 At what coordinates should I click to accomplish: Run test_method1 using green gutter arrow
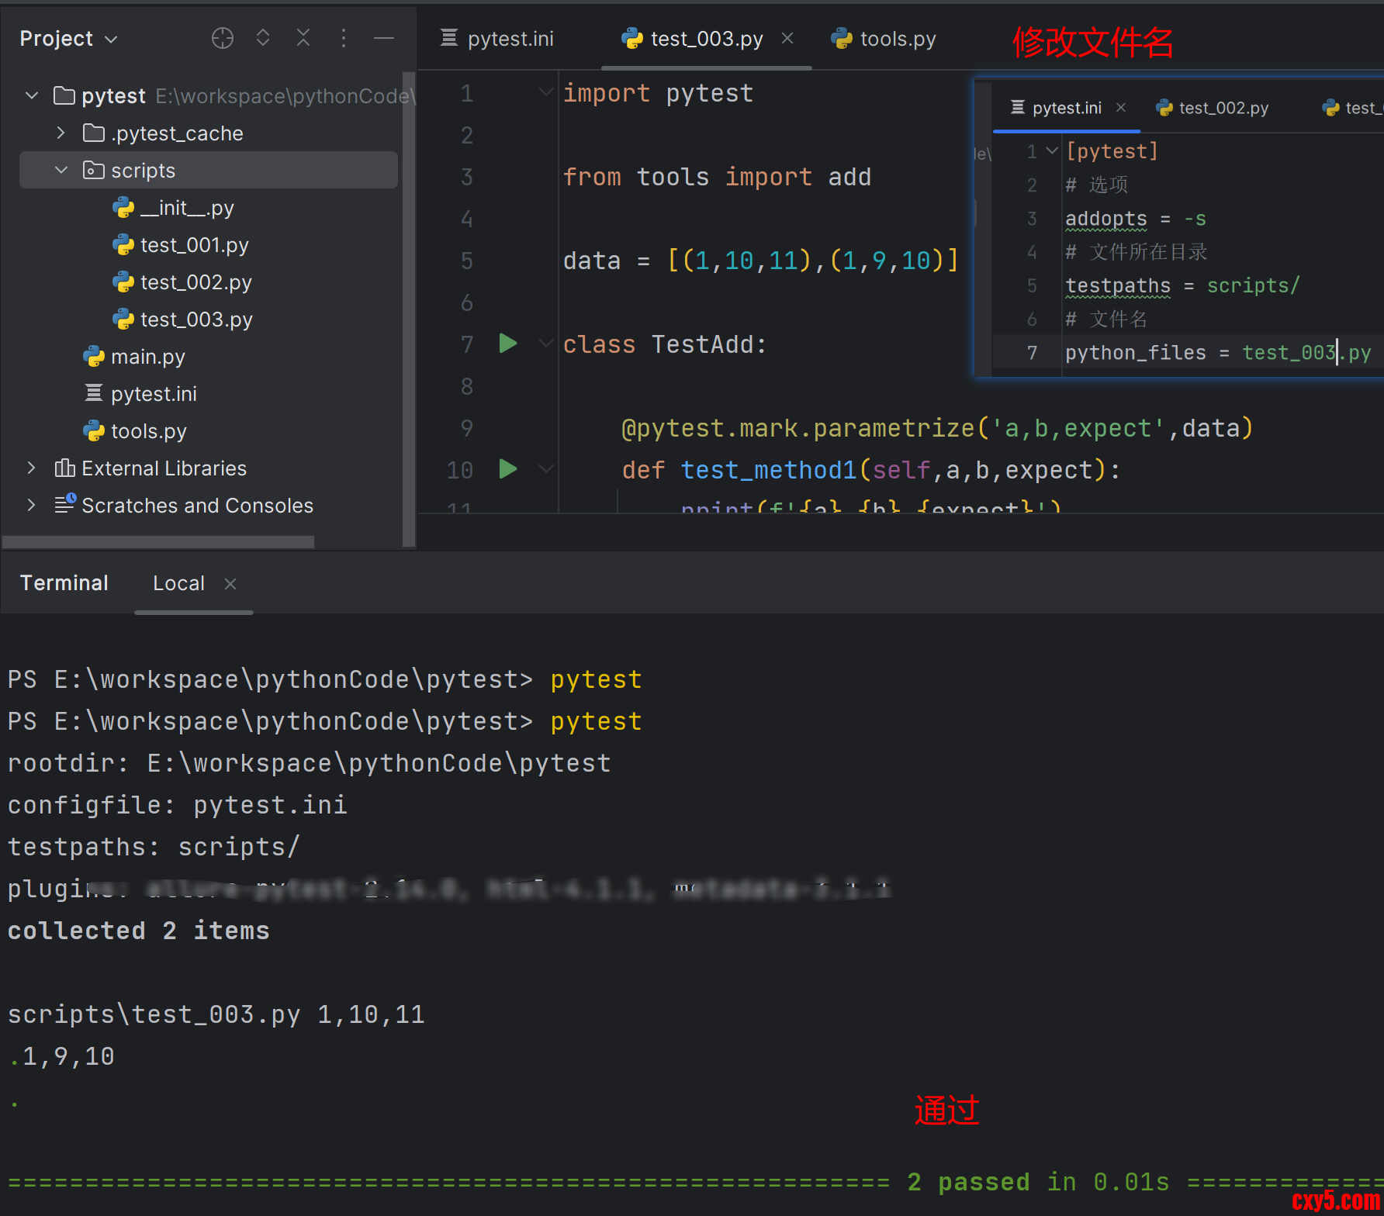pos(508,469)
